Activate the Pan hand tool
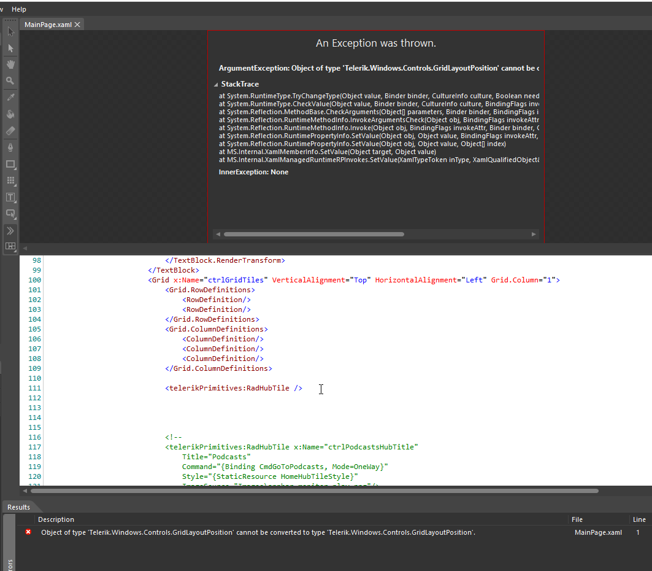 point(10,64)
